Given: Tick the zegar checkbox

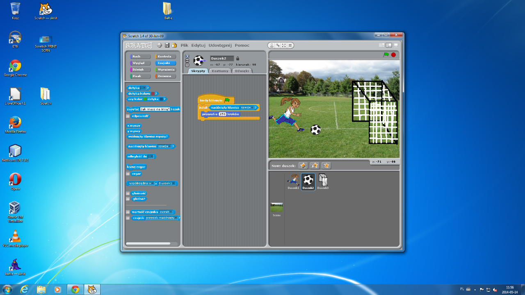Looking at the screenshot, I should coord(128,174).
